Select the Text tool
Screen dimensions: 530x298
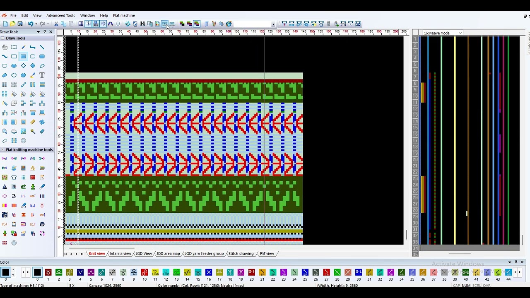(x=42, y=75)
